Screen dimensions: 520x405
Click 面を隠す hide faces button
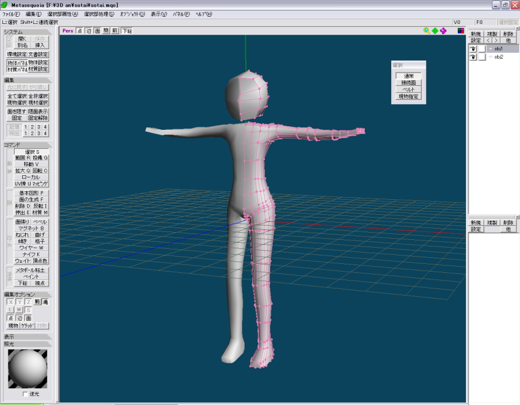pos(17,112)
